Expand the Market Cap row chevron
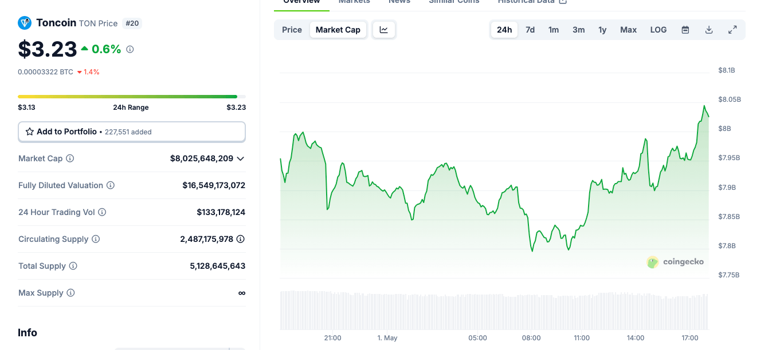 tap(240, 158)
